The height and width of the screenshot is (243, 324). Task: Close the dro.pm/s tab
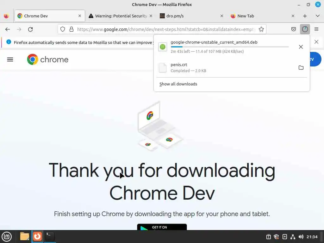pos(222,16)
